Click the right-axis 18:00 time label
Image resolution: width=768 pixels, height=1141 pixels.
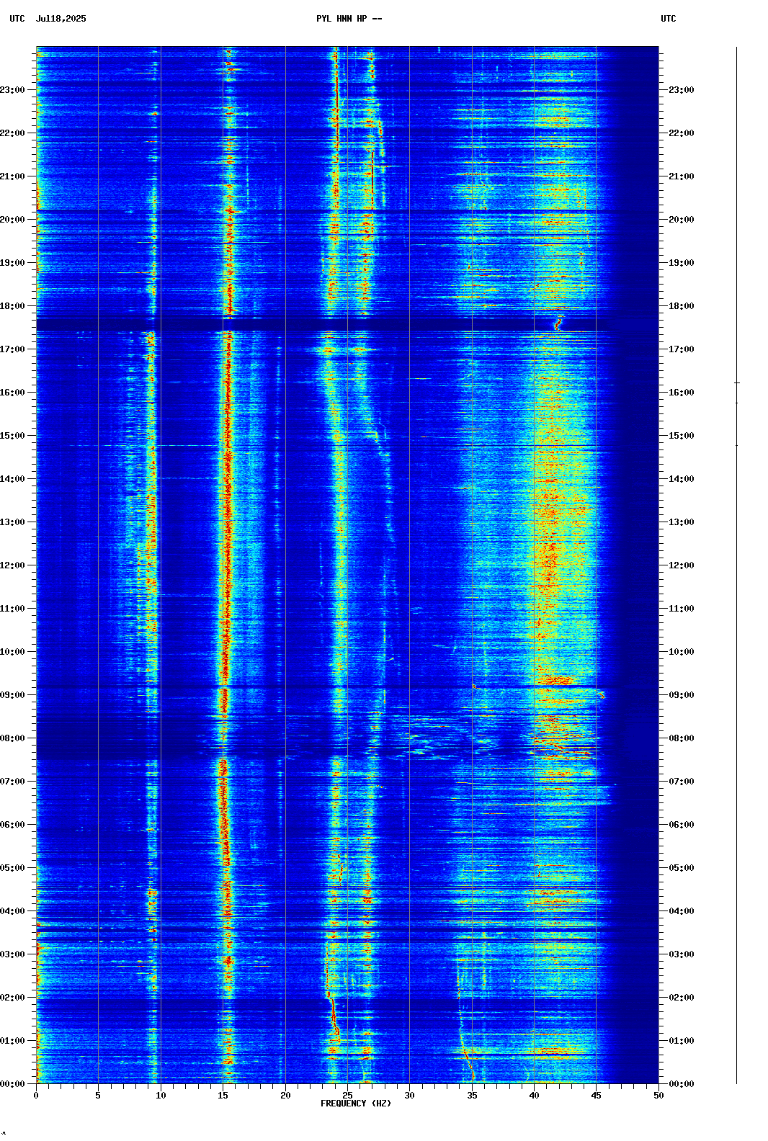click(682, 306)
